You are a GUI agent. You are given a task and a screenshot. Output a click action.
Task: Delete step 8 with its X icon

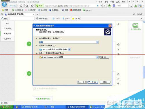click(118, 79)
